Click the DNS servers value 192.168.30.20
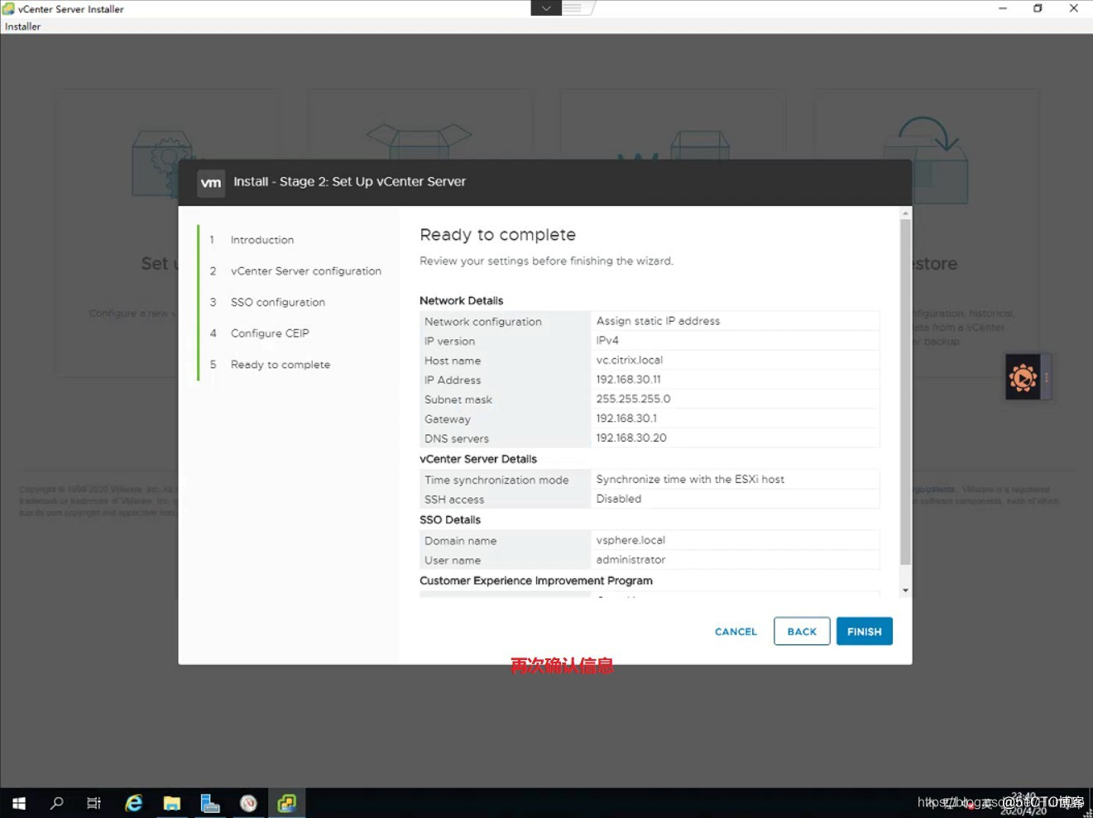This screenshot has width=1093, height=818. pyautogui.click(x=631, y=438)
